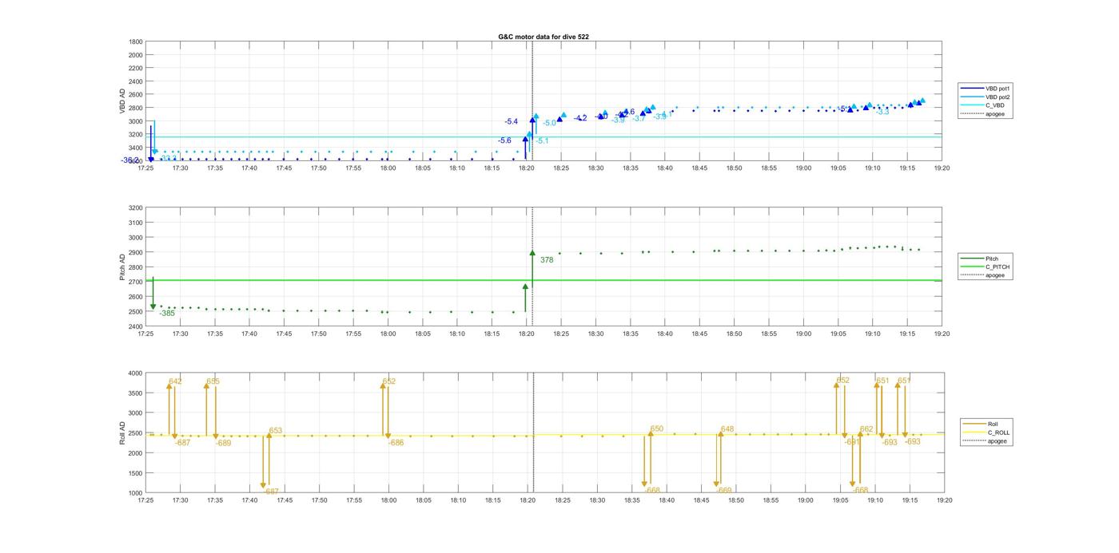Viewport: 1119px width, 553px height.
Task: Click the '648' roll move label
Action: click(727, 429)
